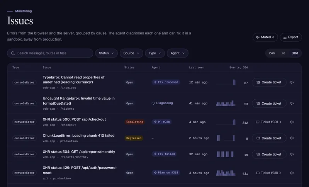Click the networkError tag on checkout row
309x187 pixels.
(x=24, y=122)
